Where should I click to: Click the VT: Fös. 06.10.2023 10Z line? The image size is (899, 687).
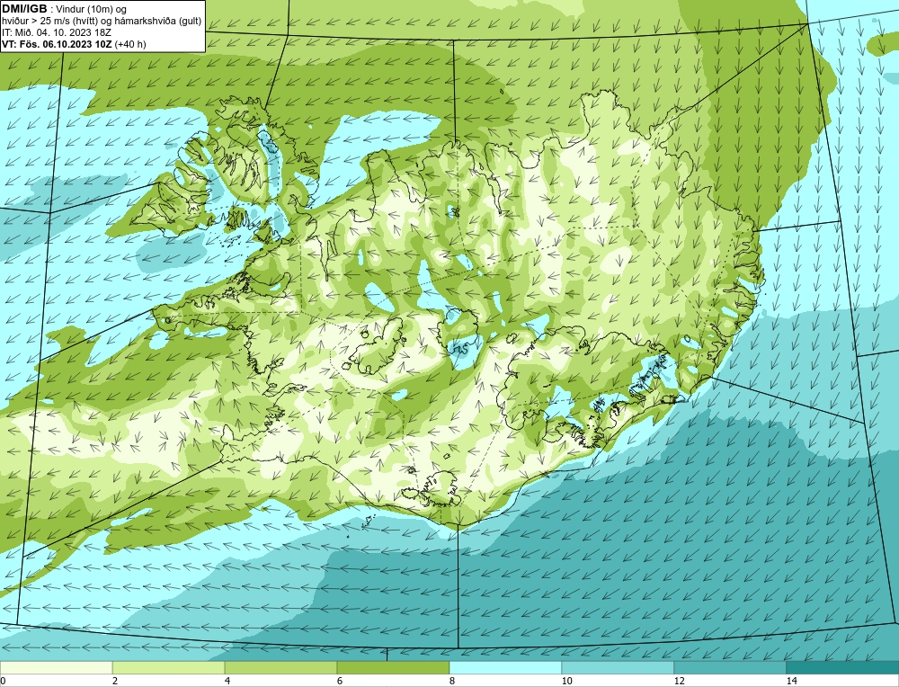pos(74,44)
